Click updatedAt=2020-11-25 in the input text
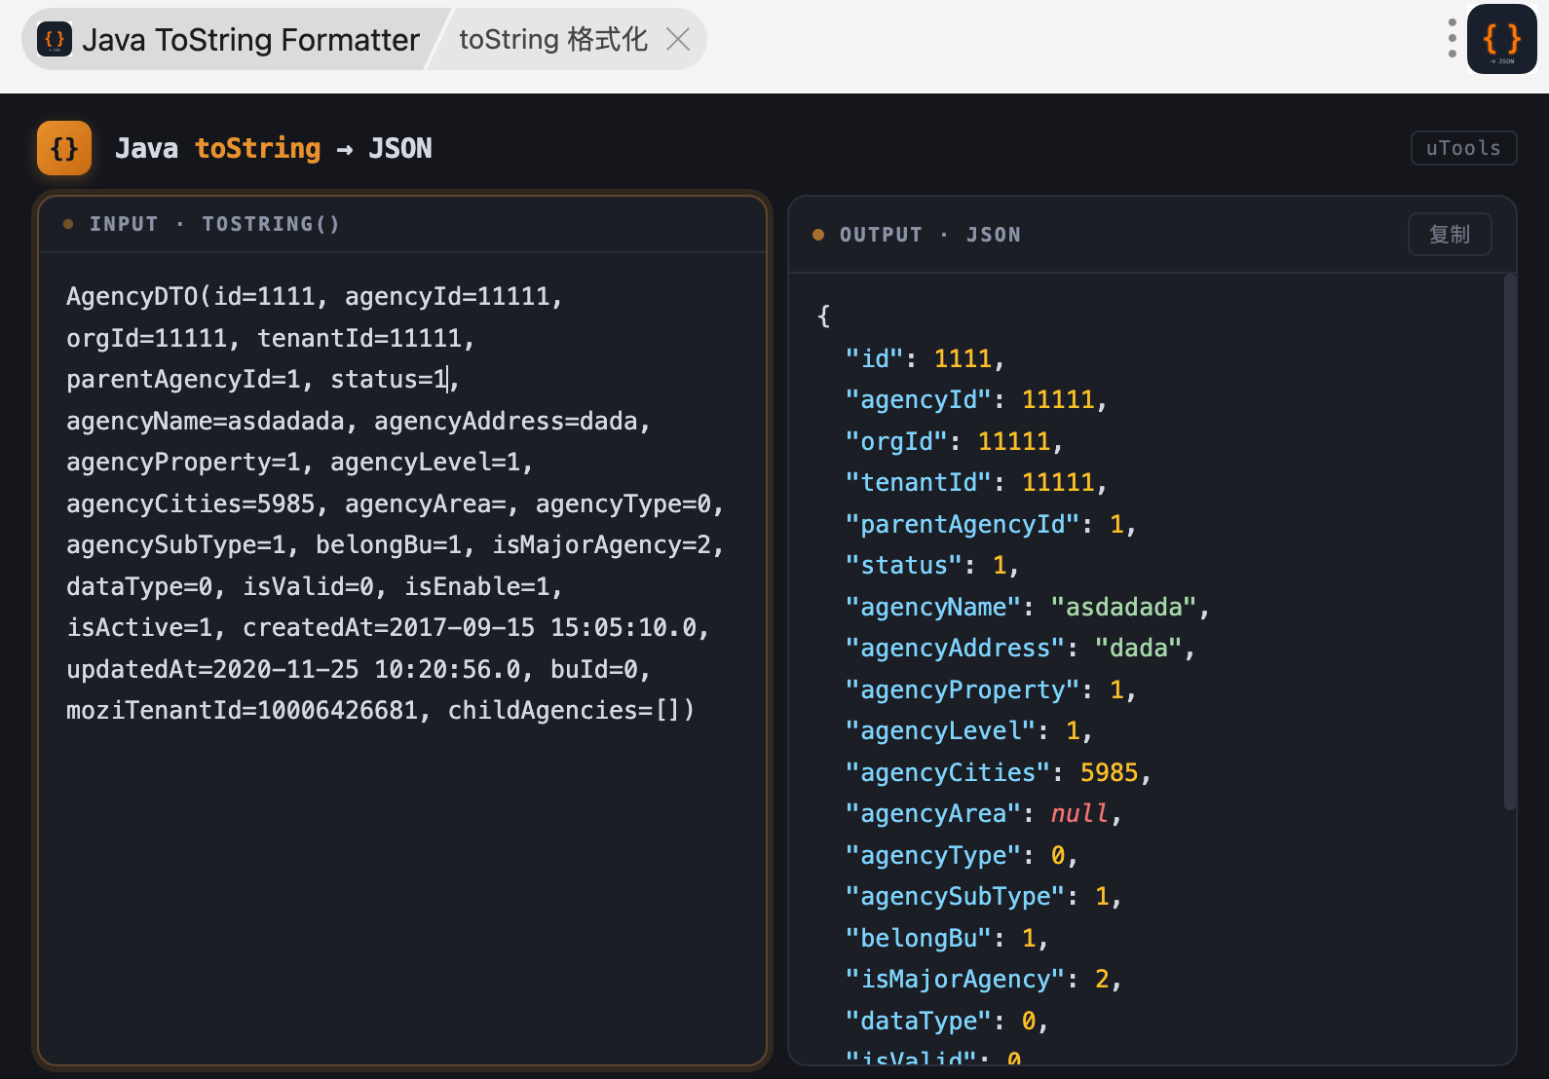Screen dimensions: 1549x1079 pos(212,669)
